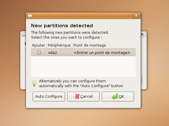Click the orange dialog title bar

82,16
